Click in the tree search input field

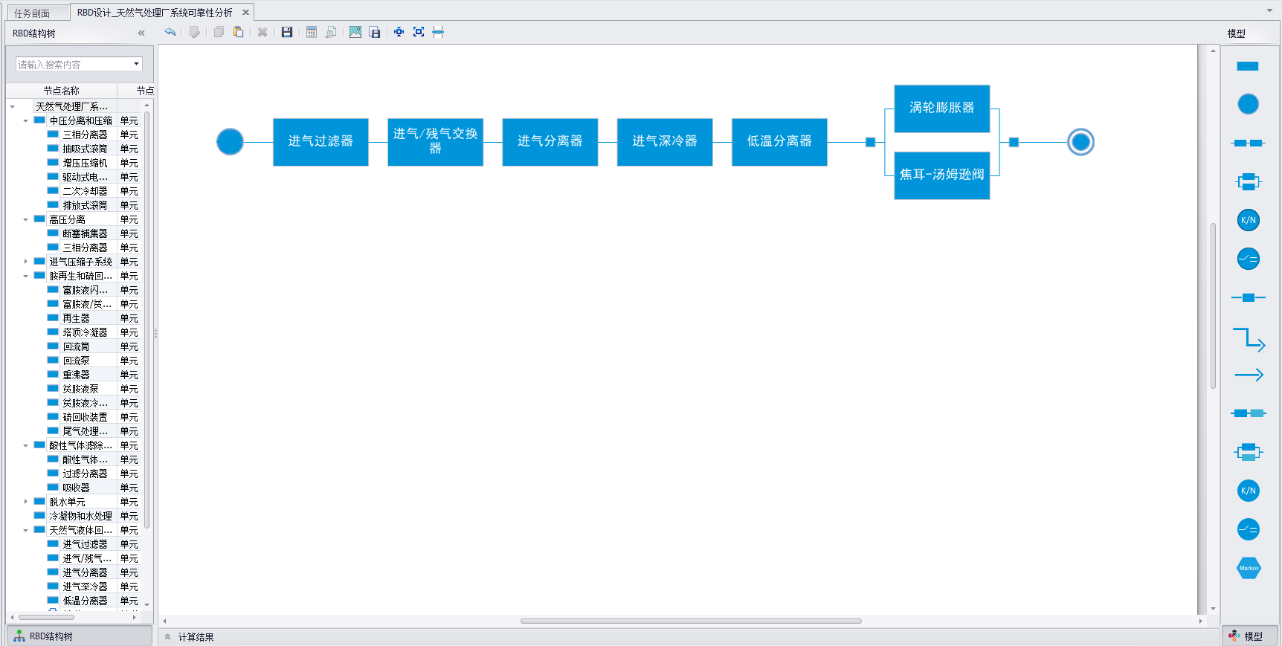point(74,65)
